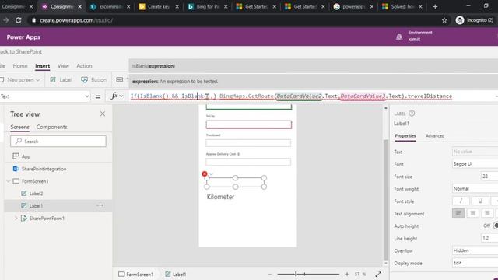
Task: Zoom out with the minus icon
Action: tap(270, 274)
